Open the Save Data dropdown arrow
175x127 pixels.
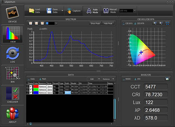62,11
